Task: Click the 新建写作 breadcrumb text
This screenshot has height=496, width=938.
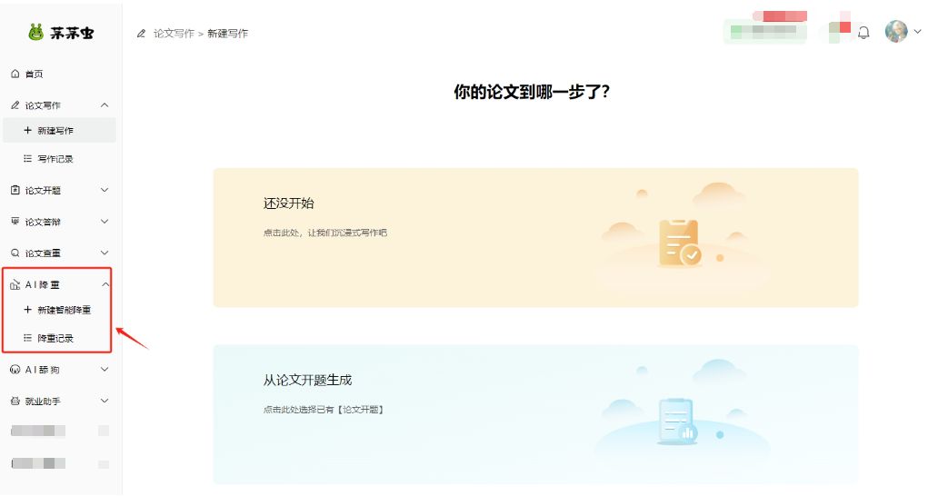Action: (227, 34)
